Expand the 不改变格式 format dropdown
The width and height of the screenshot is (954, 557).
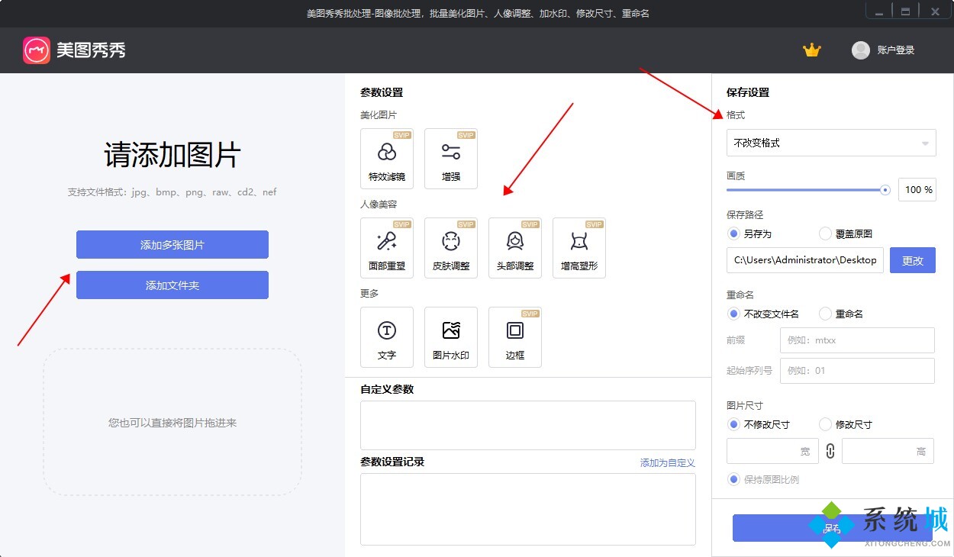(x=831, y=143)
